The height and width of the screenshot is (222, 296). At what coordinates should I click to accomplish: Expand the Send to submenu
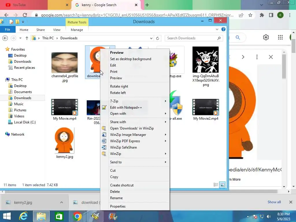pyautogui.click(x=135, y=162)
